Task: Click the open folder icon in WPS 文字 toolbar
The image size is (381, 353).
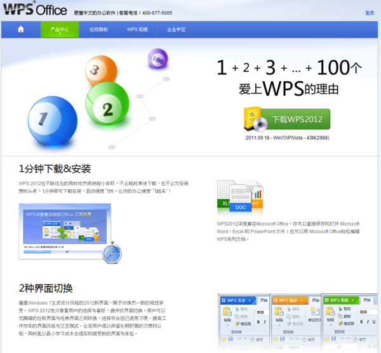Action: [224, 339]
